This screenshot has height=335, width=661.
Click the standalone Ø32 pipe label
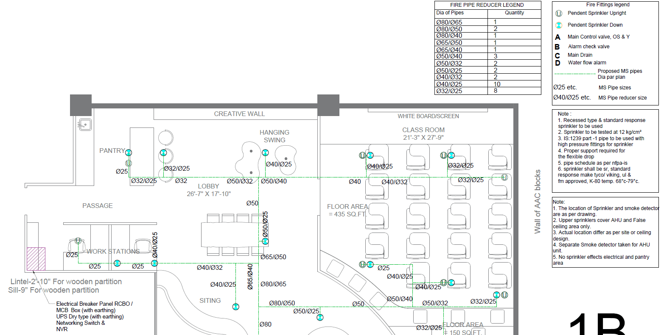[181, 181]
